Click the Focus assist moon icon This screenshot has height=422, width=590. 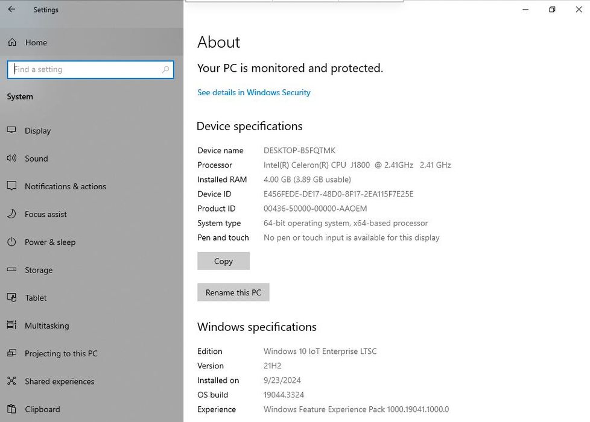click(11, 213)
